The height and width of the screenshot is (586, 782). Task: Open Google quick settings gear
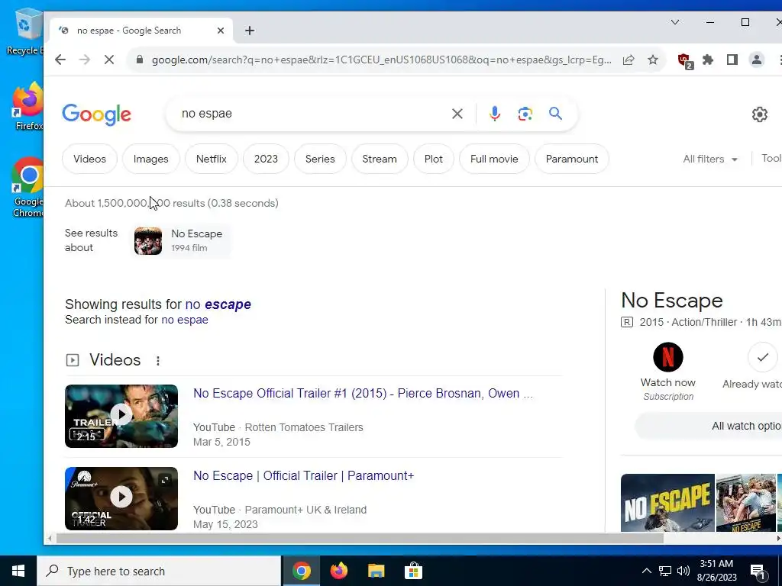tap(760, 114)
